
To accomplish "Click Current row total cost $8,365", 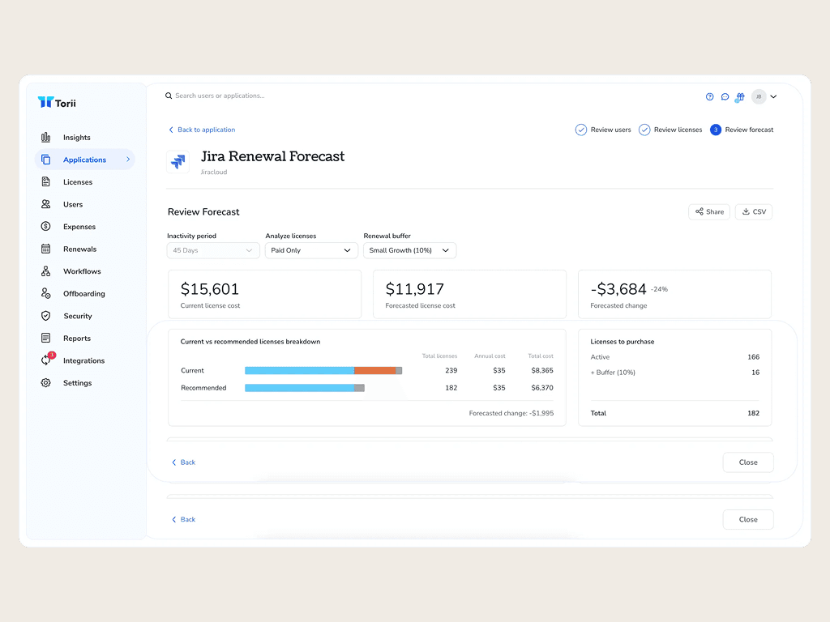I will point(542,370).
